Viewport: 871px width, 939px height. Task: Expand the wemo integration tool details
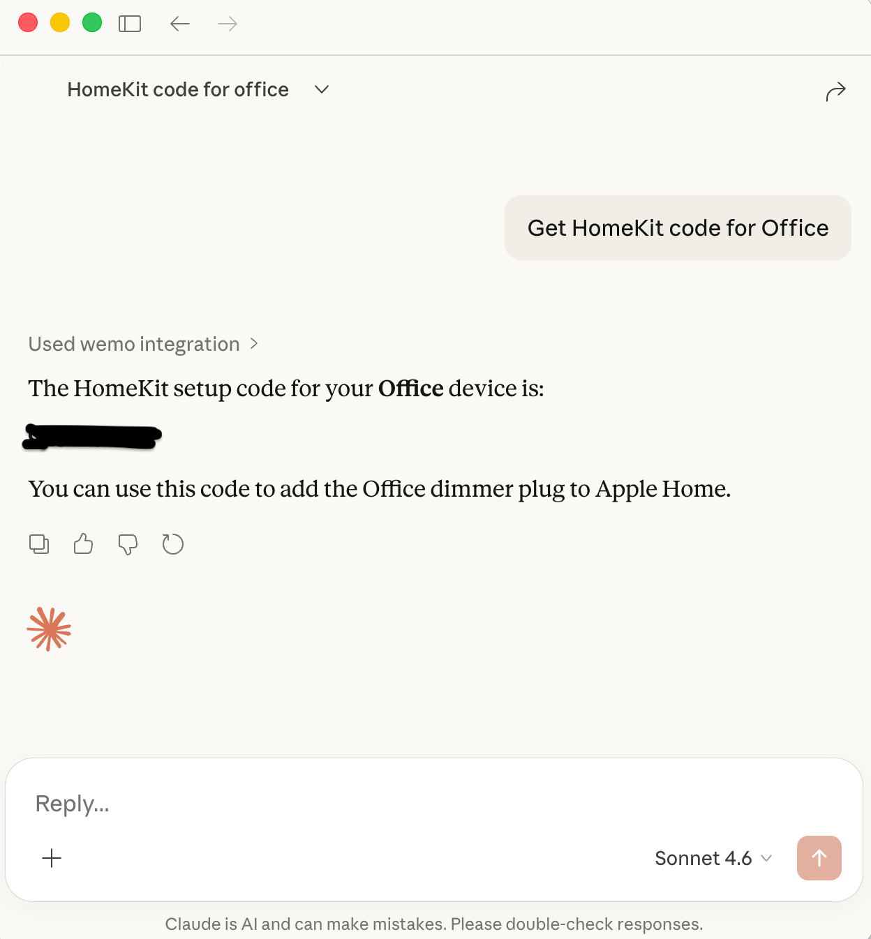coord(143,343)
